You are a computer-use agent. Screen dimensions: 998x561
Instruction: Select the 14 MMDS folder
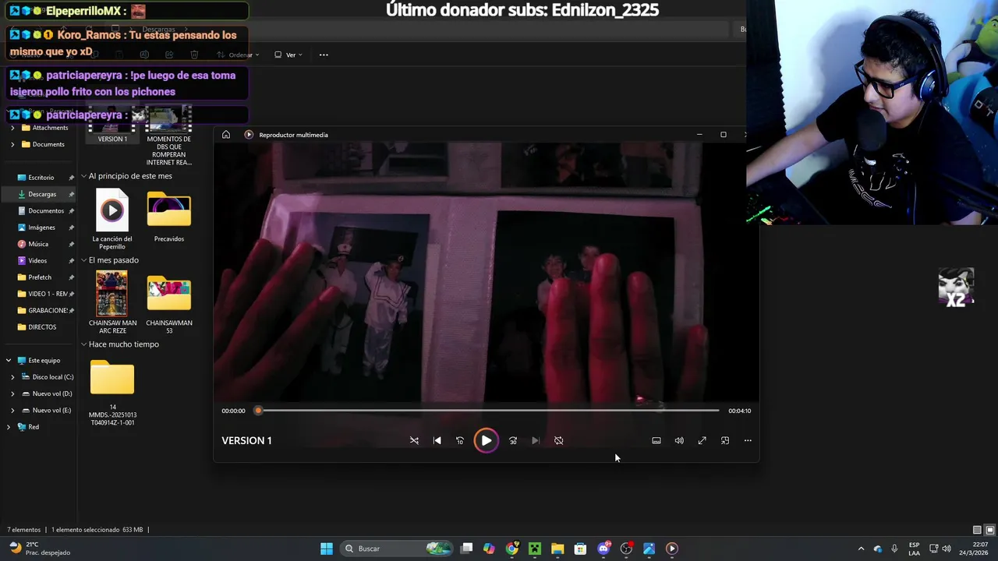click(112, 392)
